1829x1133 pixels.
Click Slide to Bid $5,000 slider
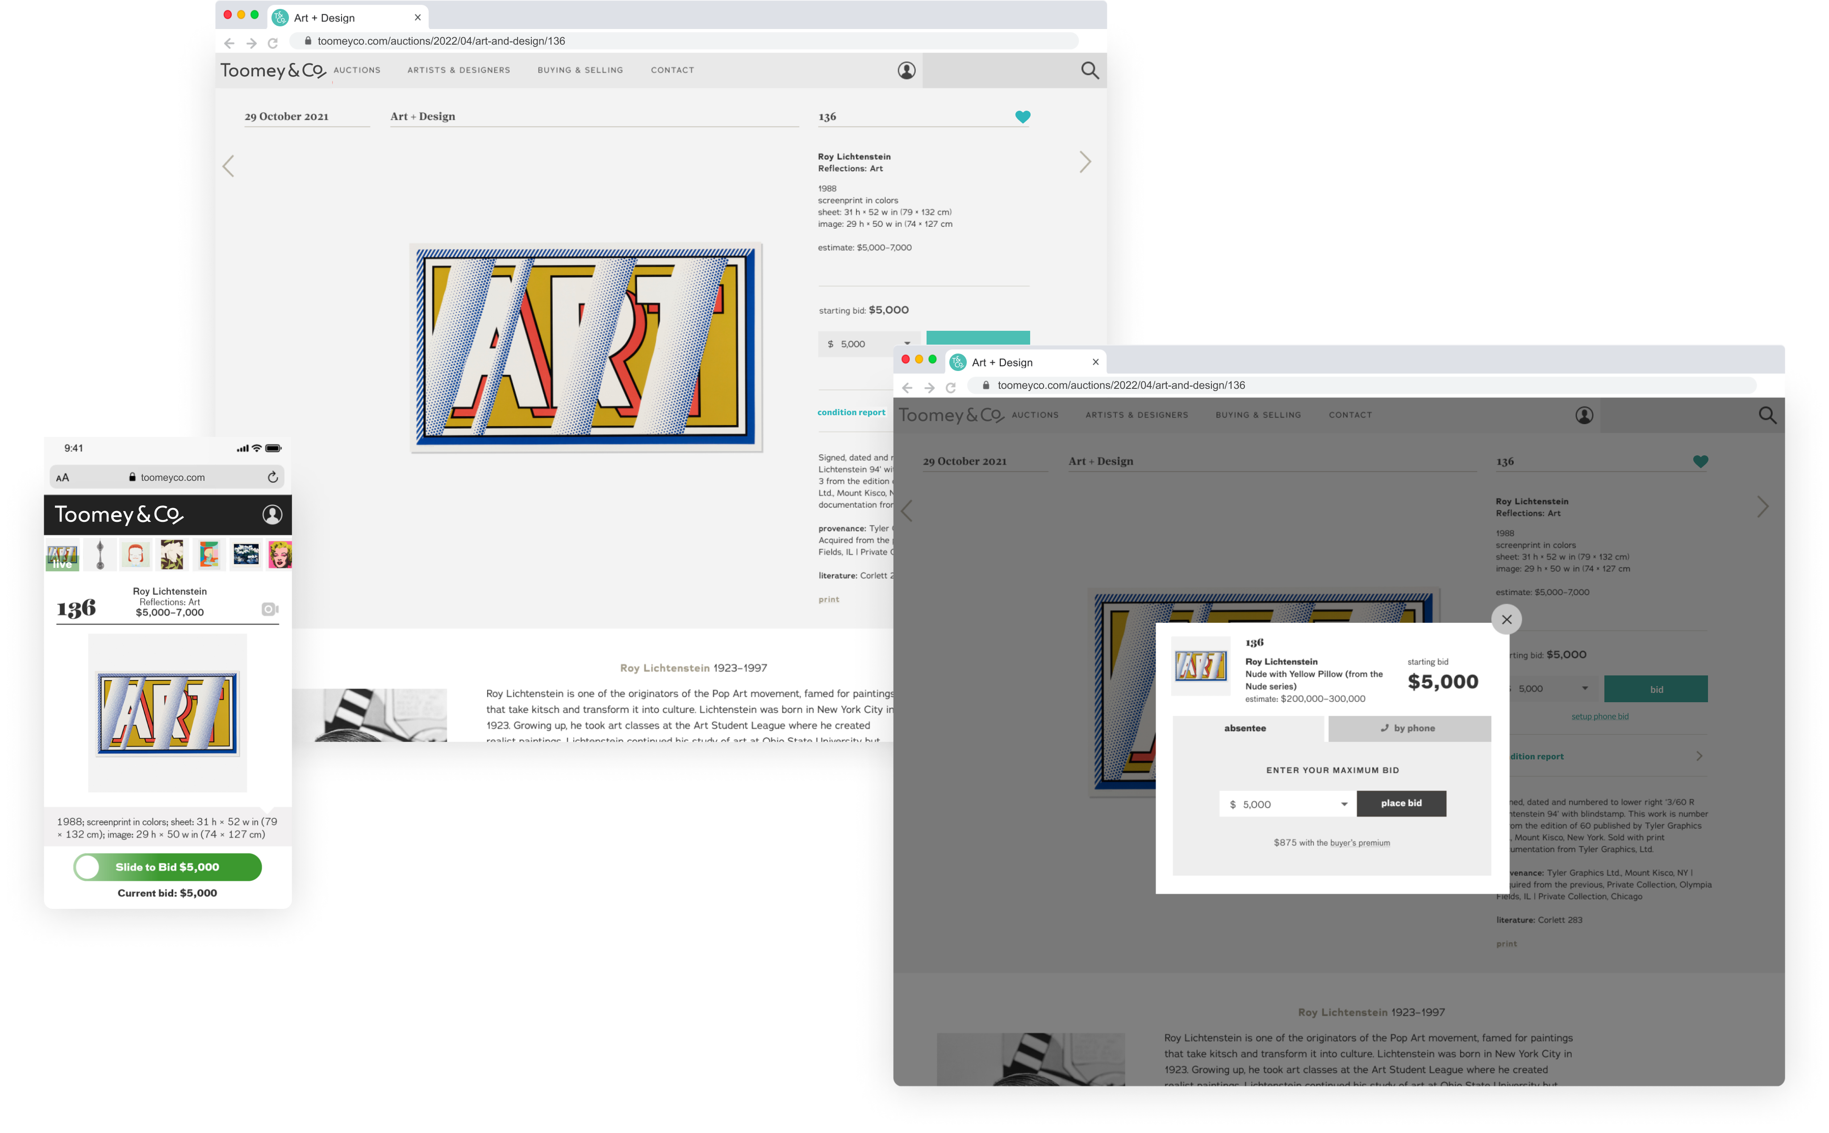167,867
